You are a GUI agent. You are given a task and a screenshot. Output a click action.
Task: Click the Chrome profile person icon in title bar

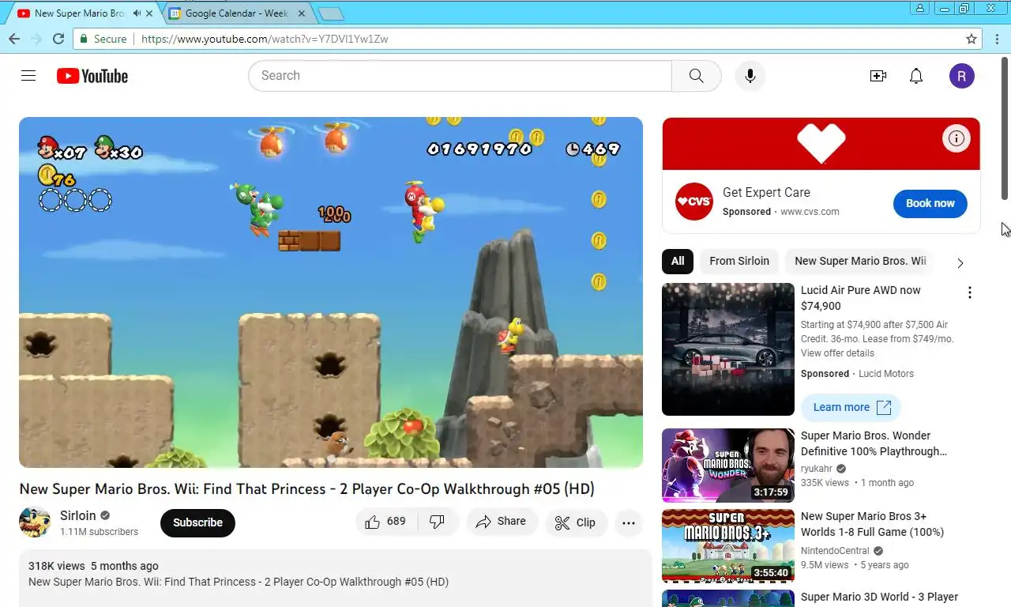click(919, 8)
